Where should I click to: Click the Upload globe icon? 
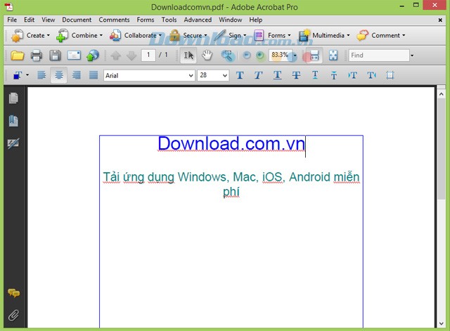[92, 56]
